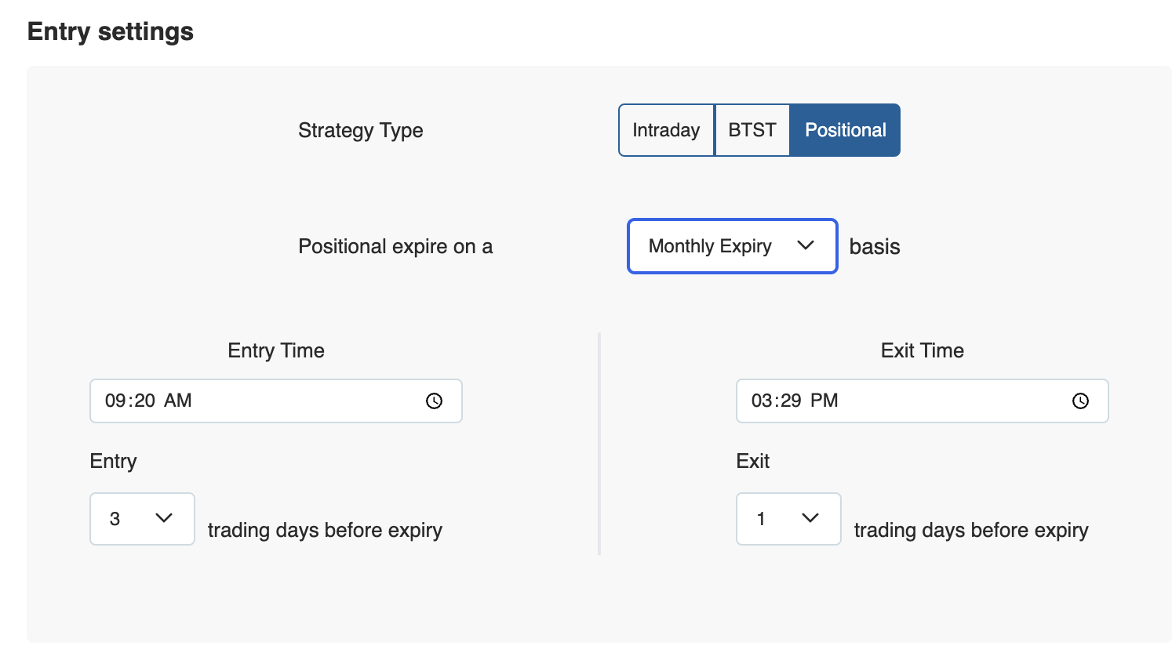This screenshot has height=660, width=1172.
Task: Click the clock icon in Exit Time field
Action: pos(1080,401)
